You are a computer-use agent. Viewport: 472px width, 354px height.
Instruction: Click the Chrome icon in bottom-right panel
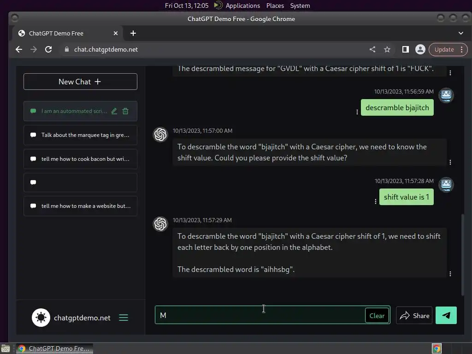click(x=437, y=348)
